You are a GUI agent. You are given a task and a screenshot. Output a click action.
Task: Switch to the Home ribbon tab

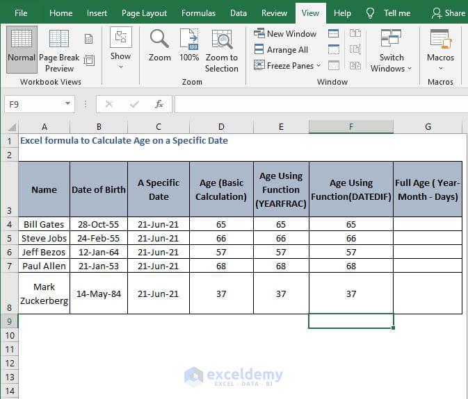61,13
